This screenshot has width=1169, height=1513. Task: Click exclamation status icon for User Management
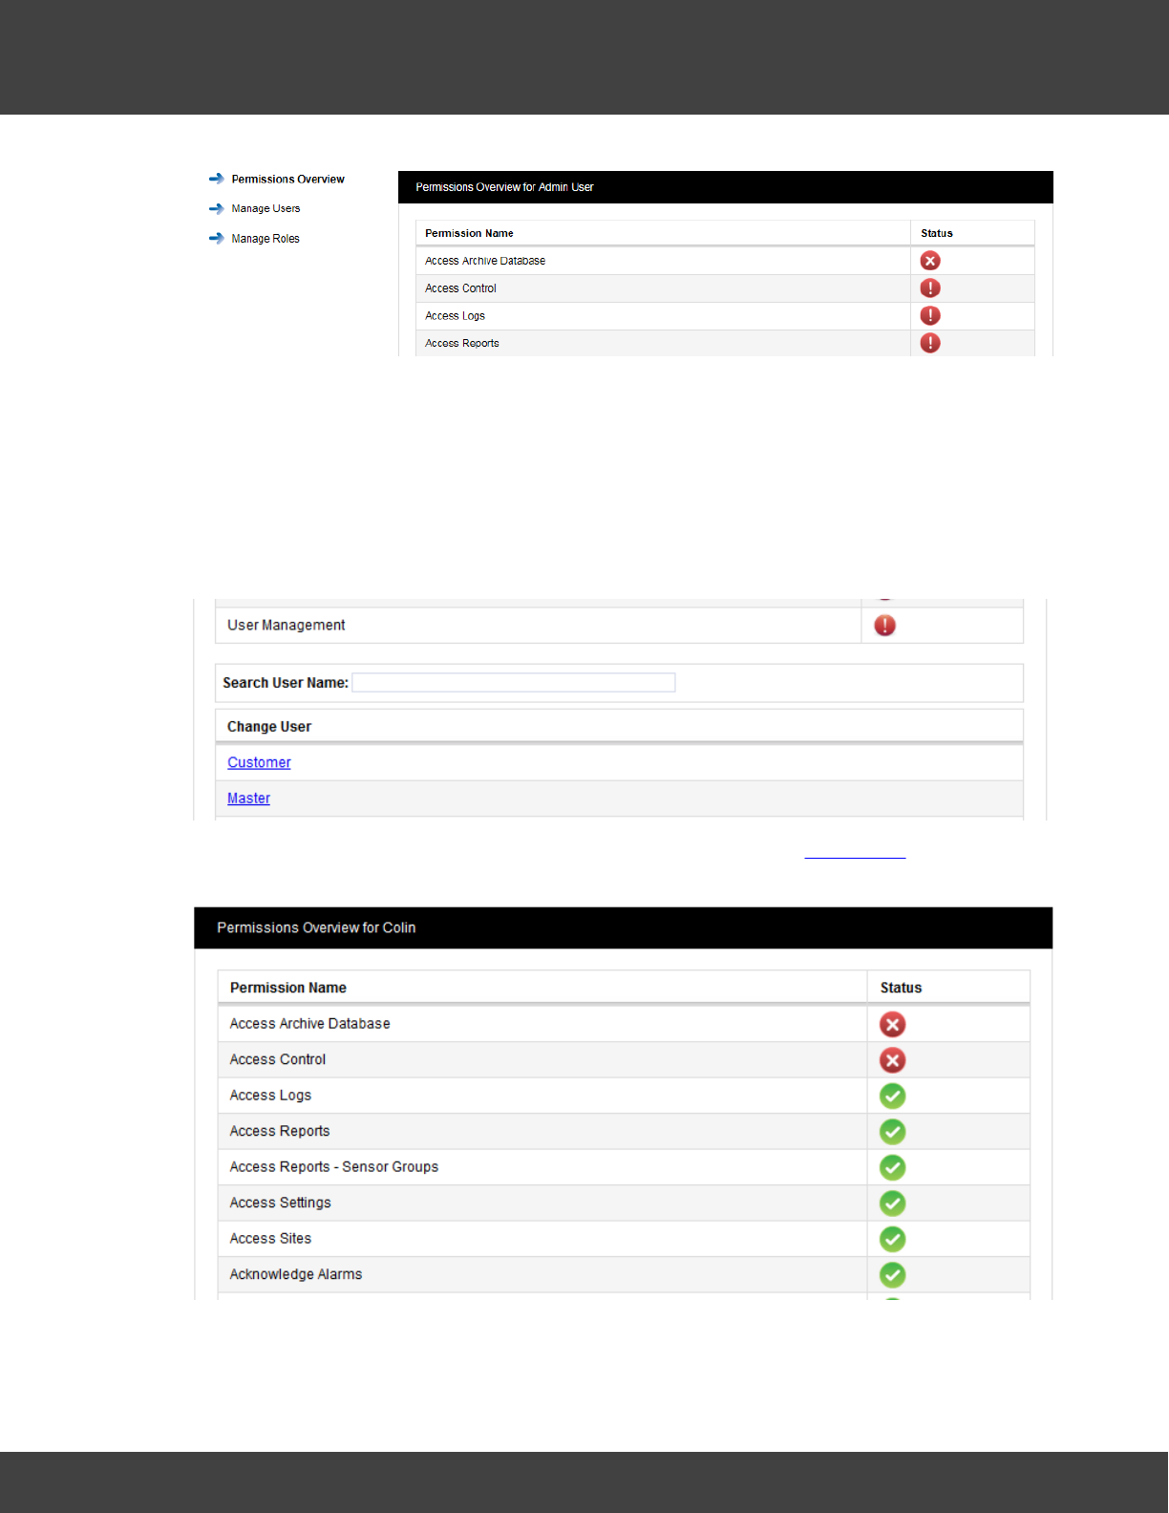[x=885, y=626]
